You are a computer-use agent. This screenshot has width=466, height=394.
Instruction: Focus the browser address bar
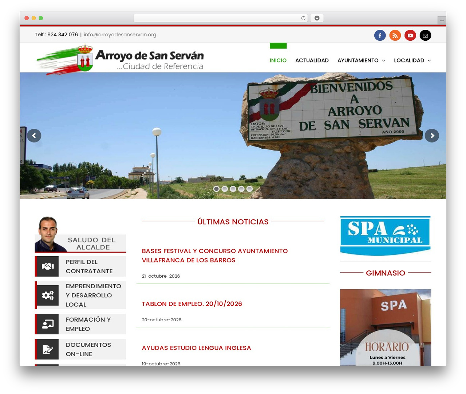click(221, 18)
